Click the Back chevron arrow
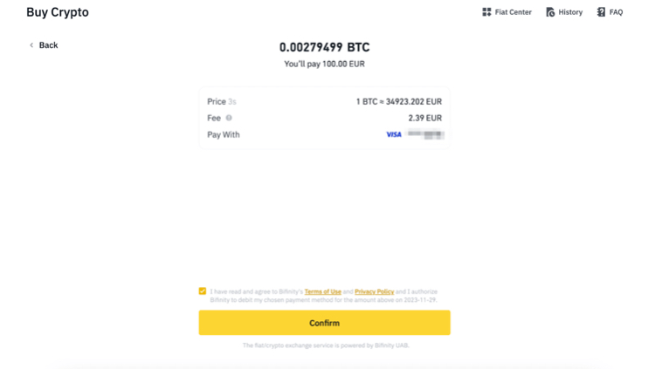655x369 pixels. [31, 45]
